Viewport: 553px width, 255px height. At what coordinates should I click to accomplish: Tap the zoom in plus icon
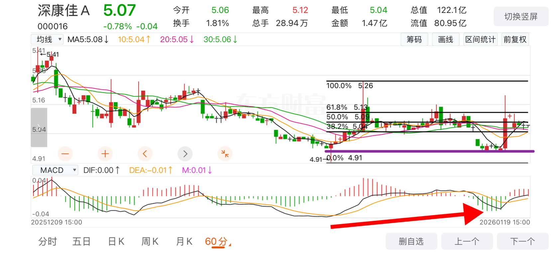(105, 154)
